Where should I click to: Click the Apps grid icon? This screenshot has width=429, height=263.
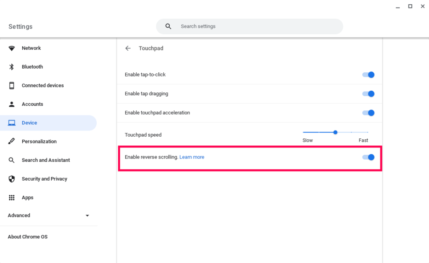[11, 197]
